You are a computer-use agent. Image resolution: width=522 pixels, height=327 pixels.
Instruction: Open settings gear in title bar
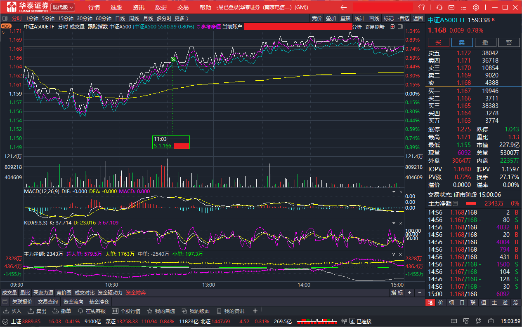click(x=476, y=7)
